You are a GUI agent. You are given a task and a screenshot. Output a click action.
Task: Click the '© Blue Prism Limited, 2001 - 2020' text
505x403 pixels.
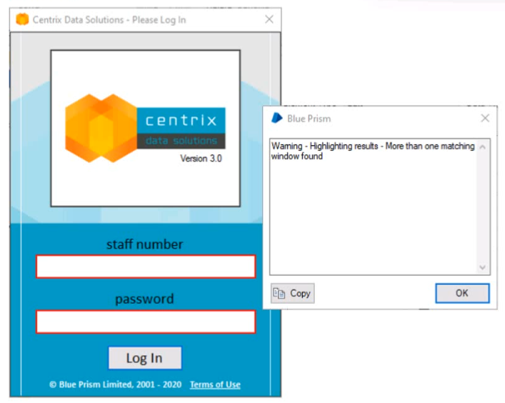115,384
